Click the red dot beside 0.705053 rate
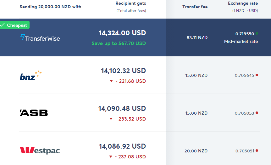Viewport: 271px width, 165px height. pos(257,113)
